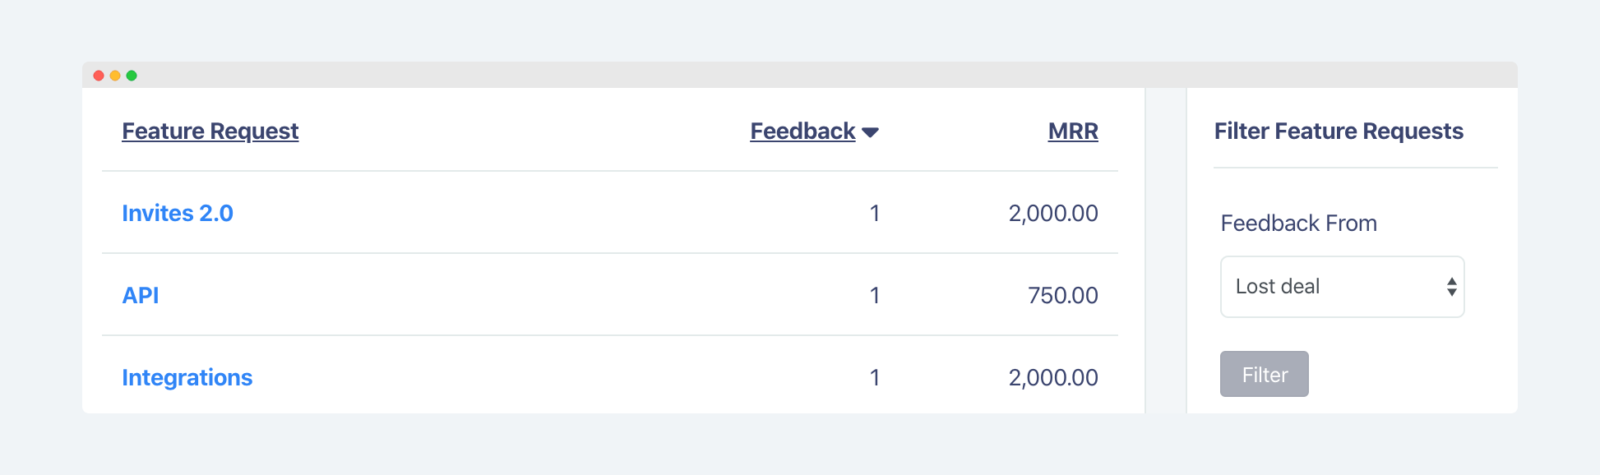Open the Integrations feature request

coord(187,377)
